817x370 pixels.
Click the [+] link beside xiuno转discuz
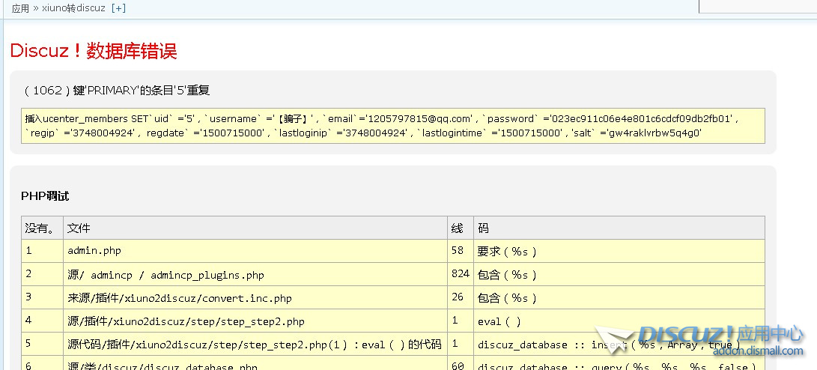(x=119, y=8)
